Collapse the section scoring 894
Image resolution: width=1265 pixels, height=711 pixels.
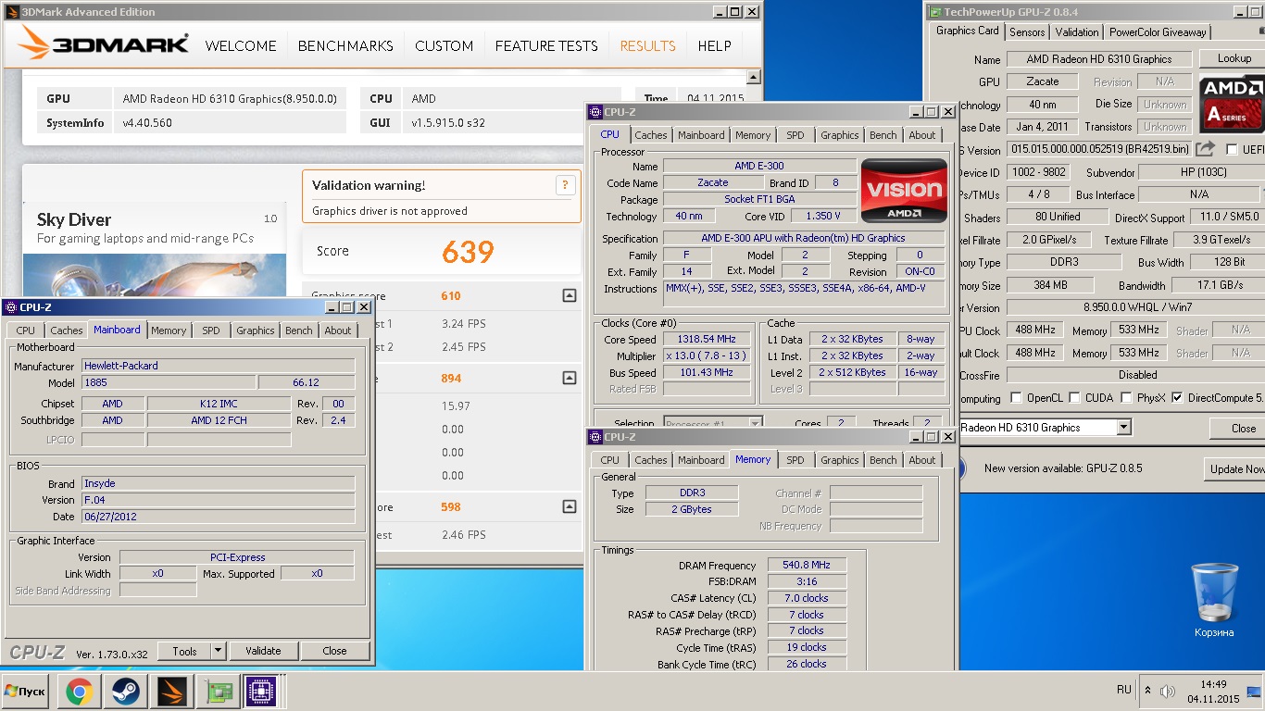click(x=569, y=378)
